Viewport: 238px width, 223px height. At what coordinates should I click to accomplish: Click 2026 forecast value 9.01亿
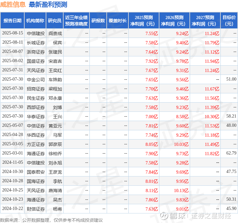[182, 209]
